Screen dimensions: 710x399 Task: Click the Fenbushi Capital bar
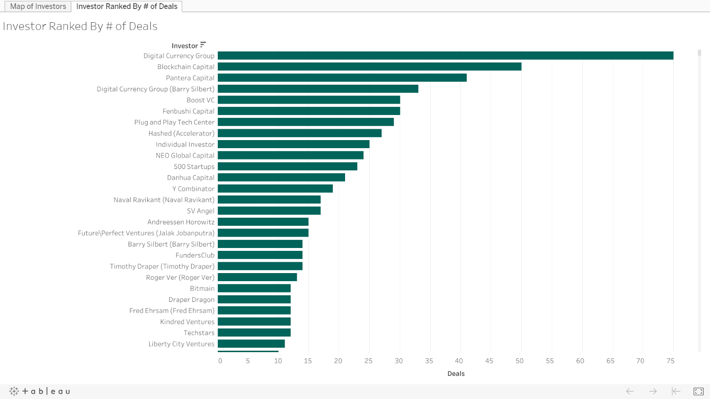tap(309, 111)
